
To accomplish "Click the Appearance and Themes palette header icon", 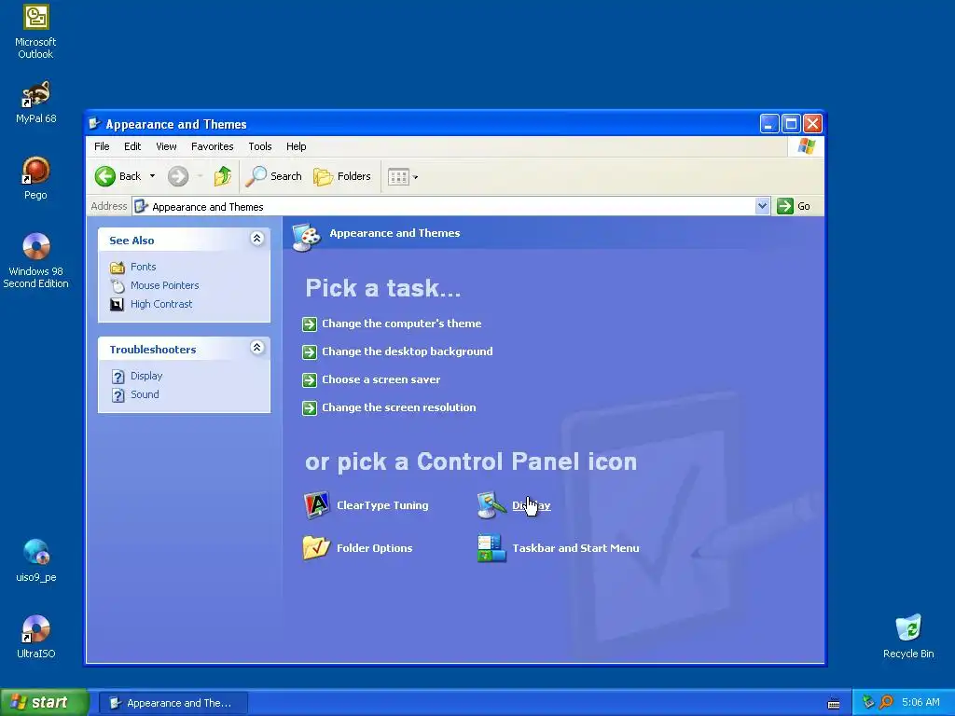I will 306,237.
